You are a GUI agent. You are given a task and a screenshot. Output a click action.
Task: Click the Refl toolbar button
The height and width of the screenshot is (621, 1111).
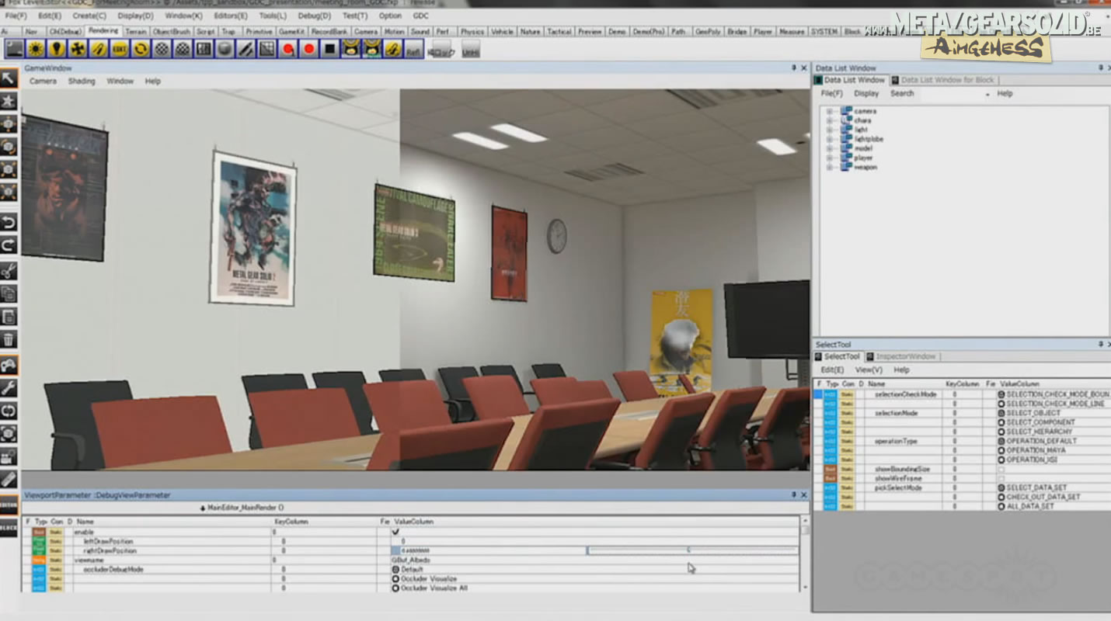point(414,50)
